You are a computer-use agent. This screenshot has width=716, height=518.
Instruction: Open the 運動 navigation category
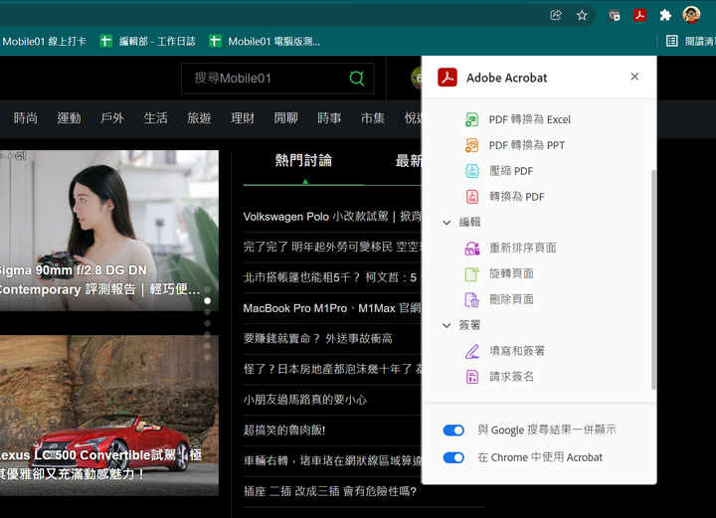coord(69,118)
